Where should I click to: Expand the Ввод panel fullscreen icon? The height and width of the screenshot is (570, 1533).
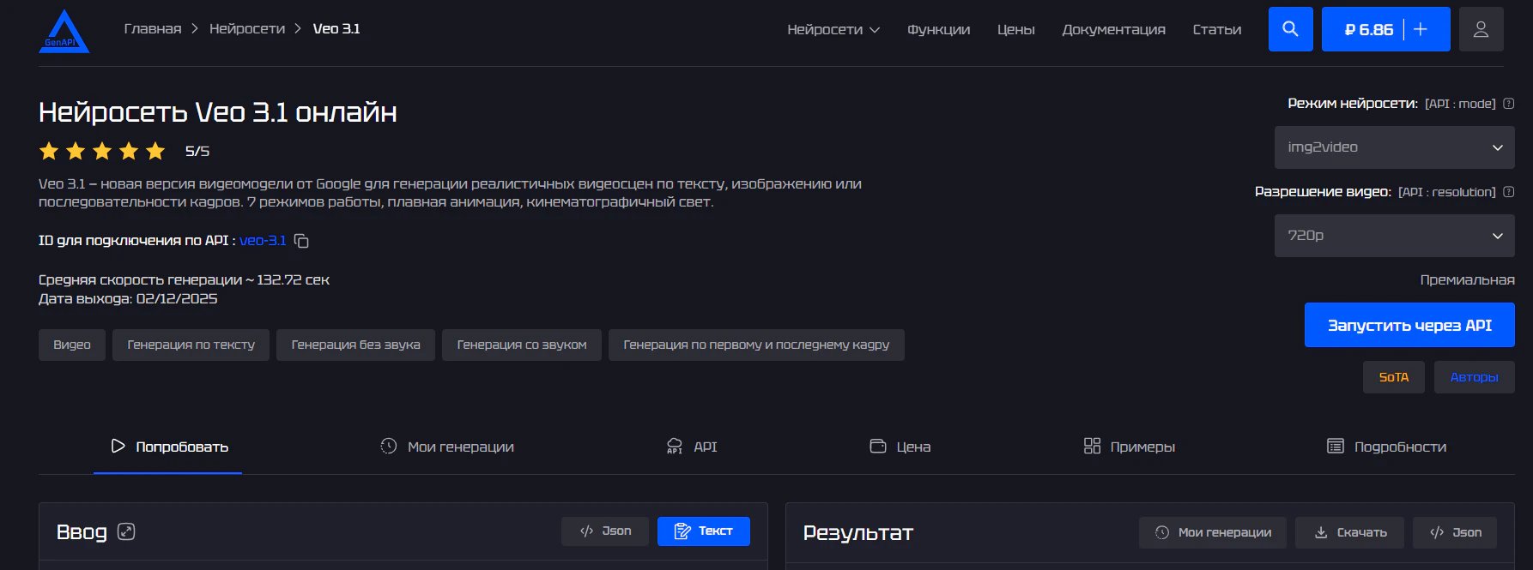(126, 531)
